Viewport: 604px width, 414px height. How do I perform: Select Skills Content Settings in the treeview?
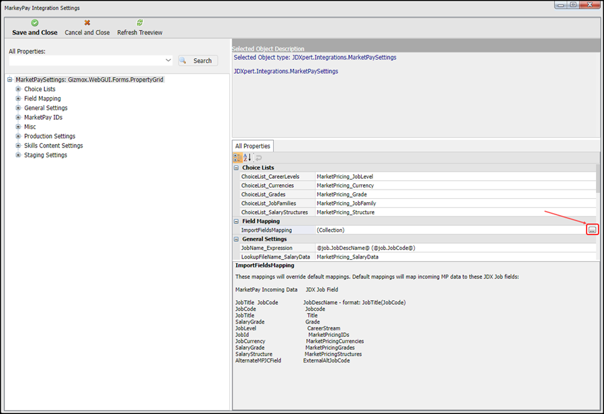(x=54, y=145)
